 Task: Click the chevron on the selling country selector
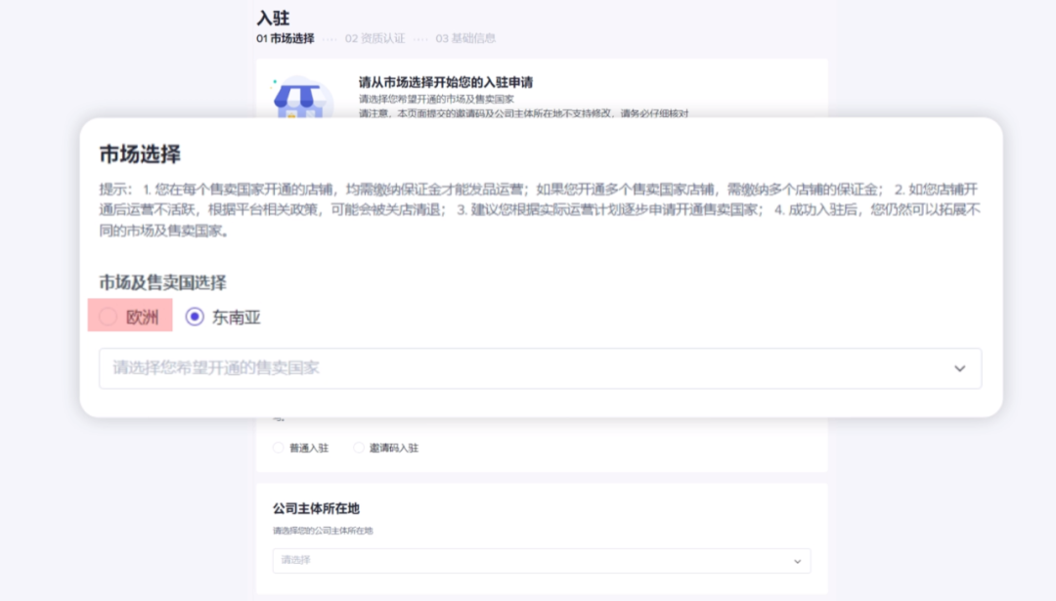pyautogui.click(x=959, y=368)
